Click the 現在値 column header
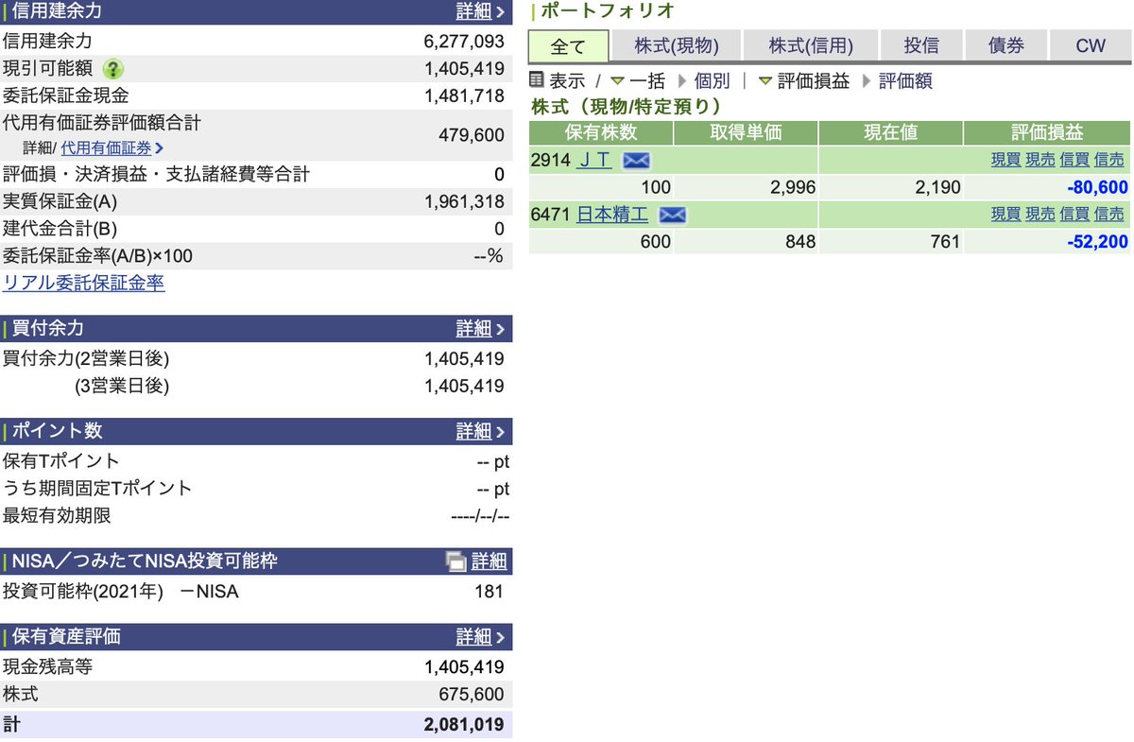 click(890, 132)
